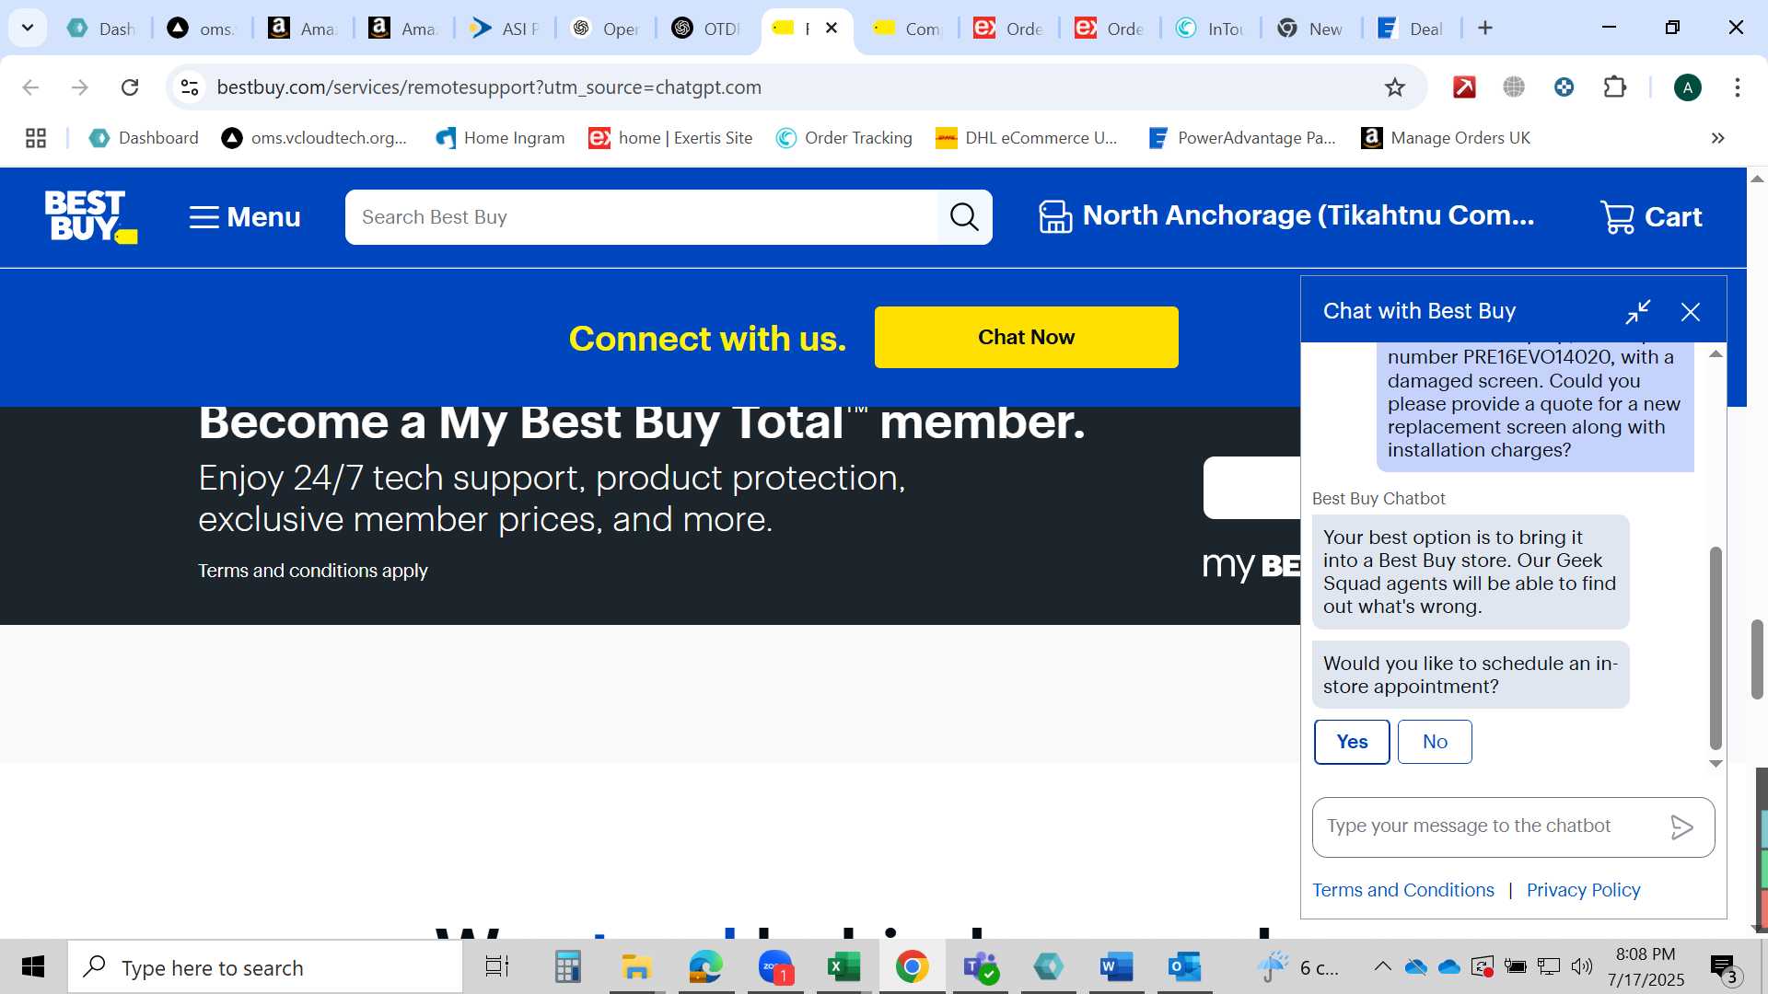
Task: Switch to the InTou tab
Action: 1211,29
